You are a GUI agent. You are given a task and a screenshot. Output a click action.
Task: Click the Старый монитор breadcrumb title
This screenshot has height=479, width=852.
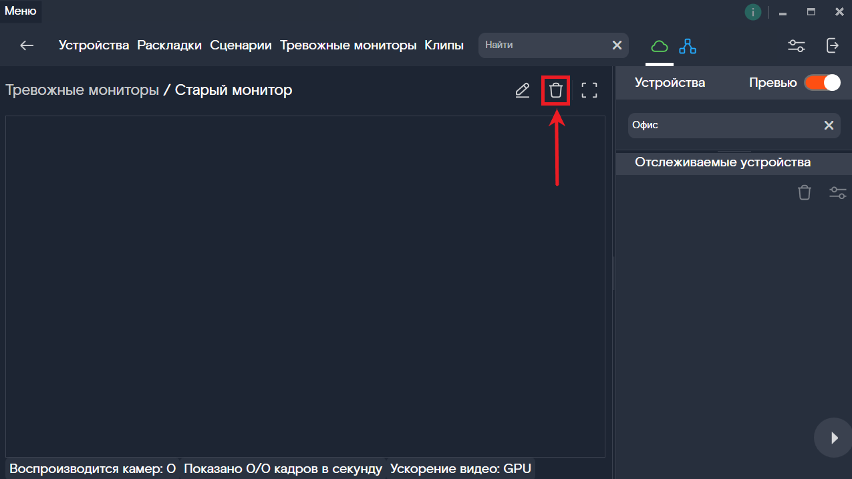[234, 90]
